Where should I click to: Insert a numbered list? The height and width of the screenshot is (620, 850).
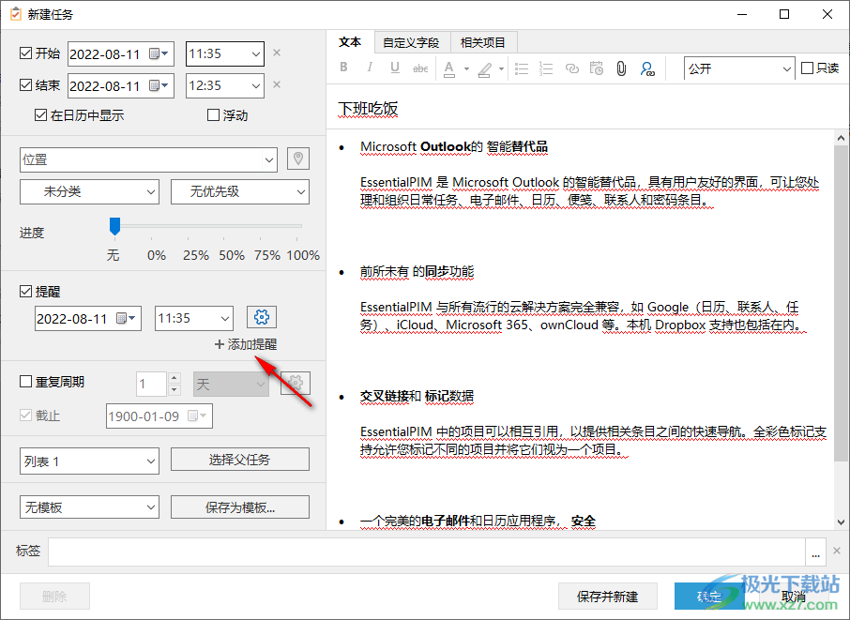click(x=546, y=68)
